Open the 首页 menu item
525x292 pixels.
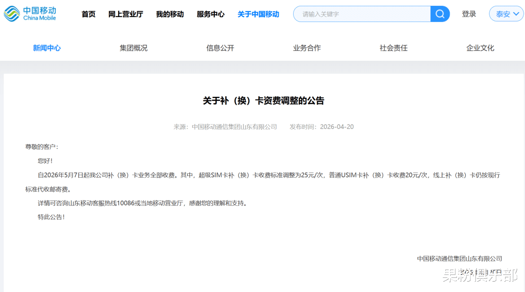click(x=88, y=14)
